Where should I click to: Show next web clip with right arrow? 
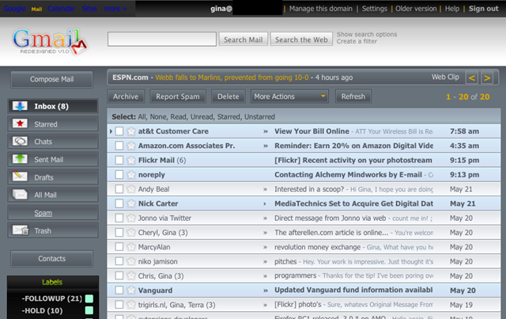point(487,78)
